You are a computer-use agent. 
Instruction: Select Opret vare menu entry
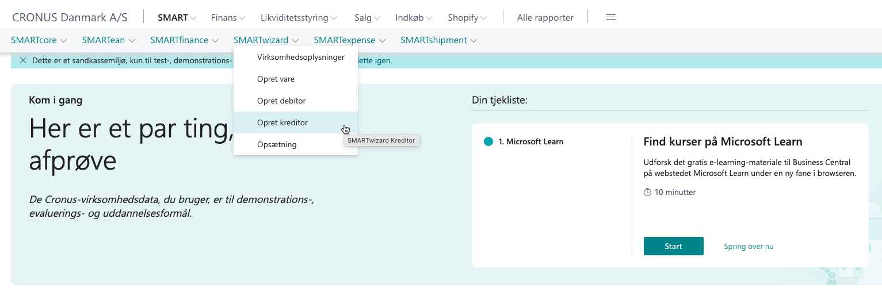pos(276,79)
